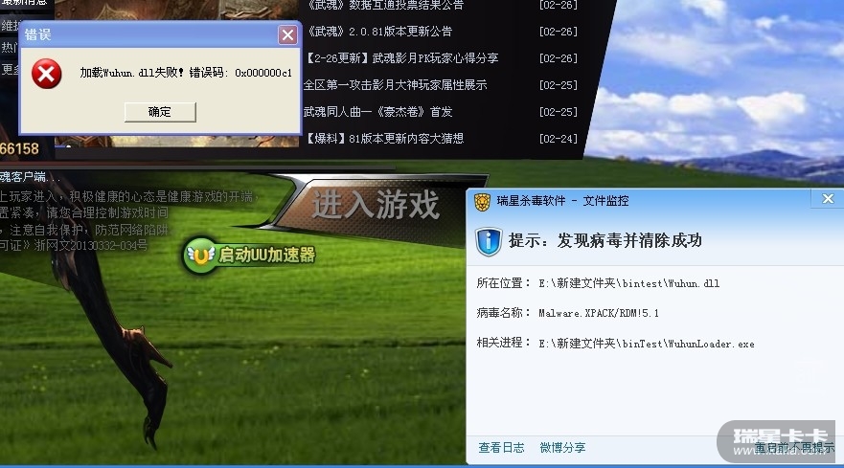Click the 提示:发现病毒并清除成功 heading
The width and height of the screenshot is (844, 468).
pos(605,240)
